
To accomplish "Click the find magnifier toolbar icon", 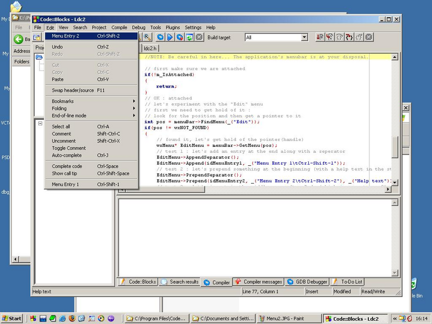I will coord(147,37).
